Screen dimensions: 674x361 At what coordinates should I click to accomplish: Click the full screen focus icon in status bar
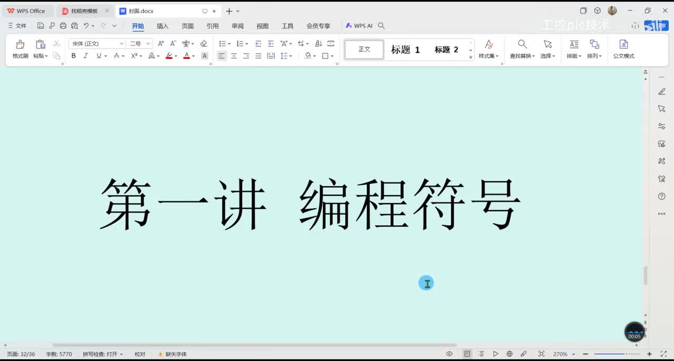click(541, 354)
